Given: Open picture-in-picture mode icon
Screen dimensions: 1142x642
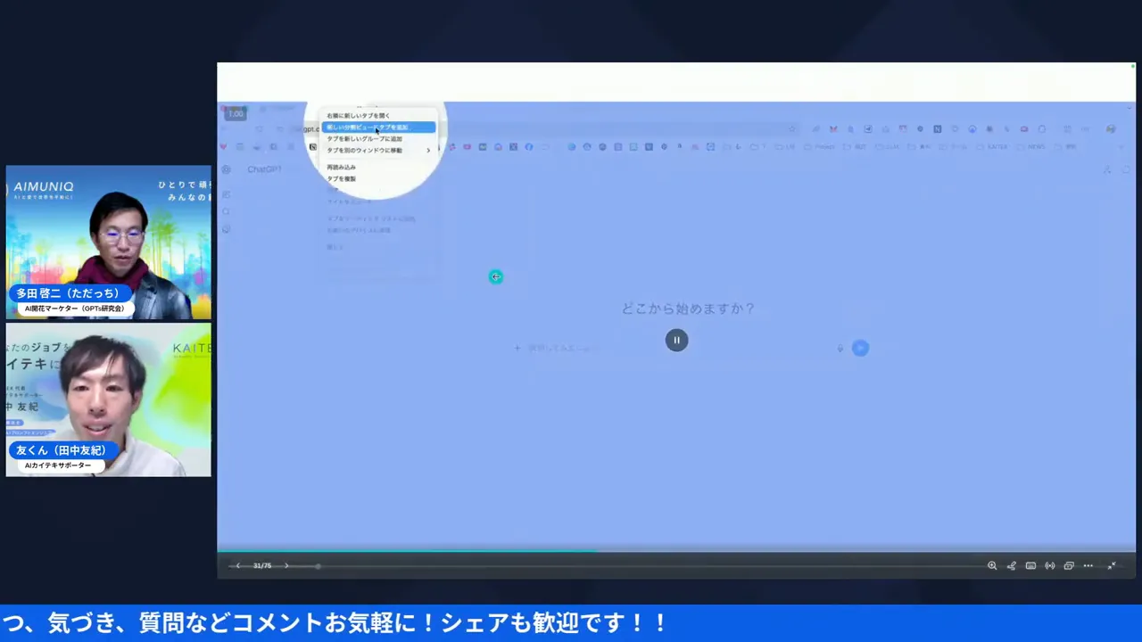Looking at the screenshot, I should [x=1068, y=565].
